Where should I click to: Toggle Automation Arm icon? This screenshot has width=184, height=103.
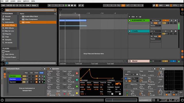(x=80, y=5)
